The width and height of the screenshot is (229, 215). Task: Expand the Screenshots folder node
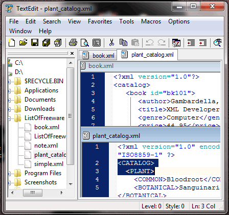tap(9, 183)
